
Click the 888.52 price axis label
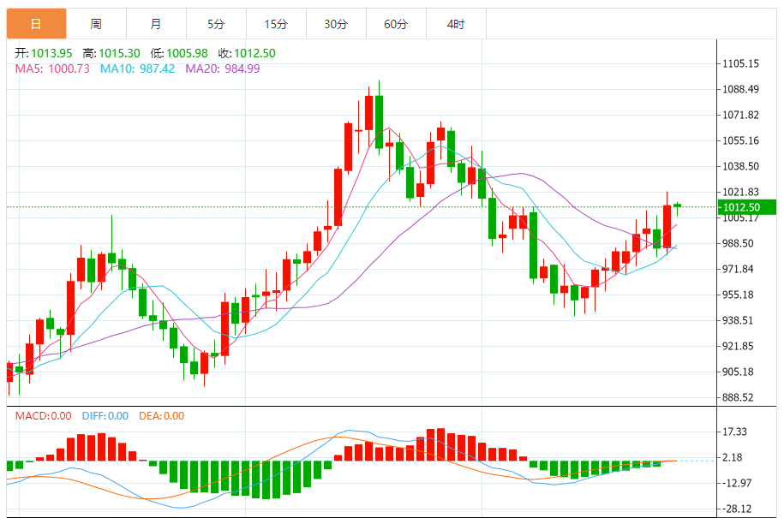(738, 397)
